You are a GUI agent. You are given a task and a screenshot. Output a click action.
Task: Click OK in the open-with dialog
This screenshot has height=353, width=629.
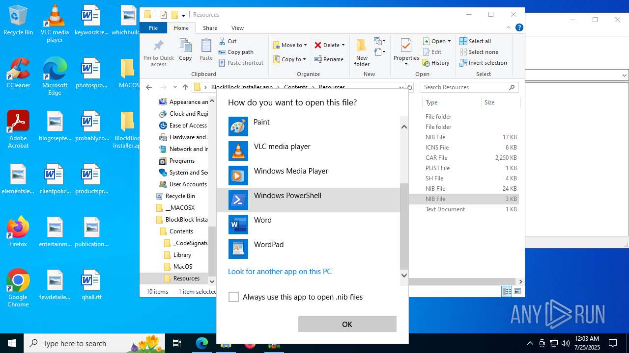(347, 324)
